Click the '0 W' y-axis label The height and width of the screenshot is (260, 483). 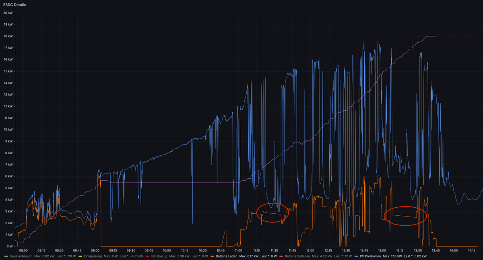coord(10,246)
